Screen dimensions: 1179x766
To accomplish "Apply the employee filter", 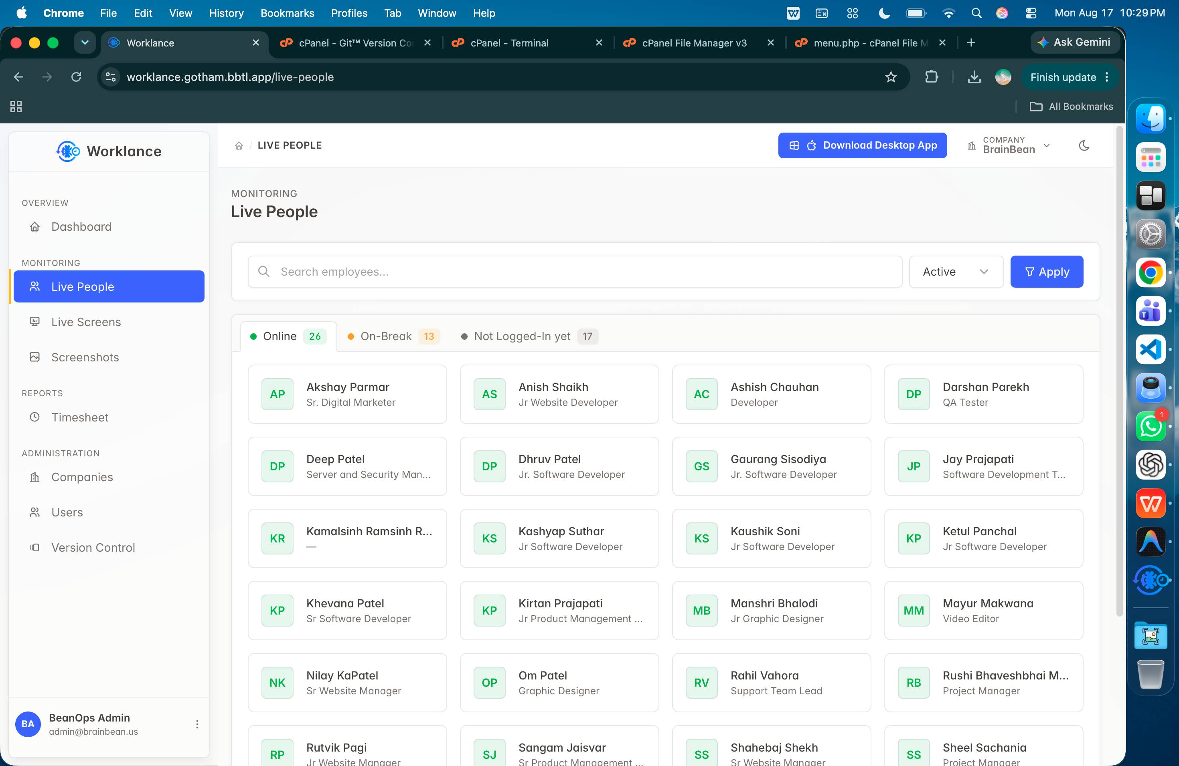I will pyautogui.click(x=1047, y=272).
